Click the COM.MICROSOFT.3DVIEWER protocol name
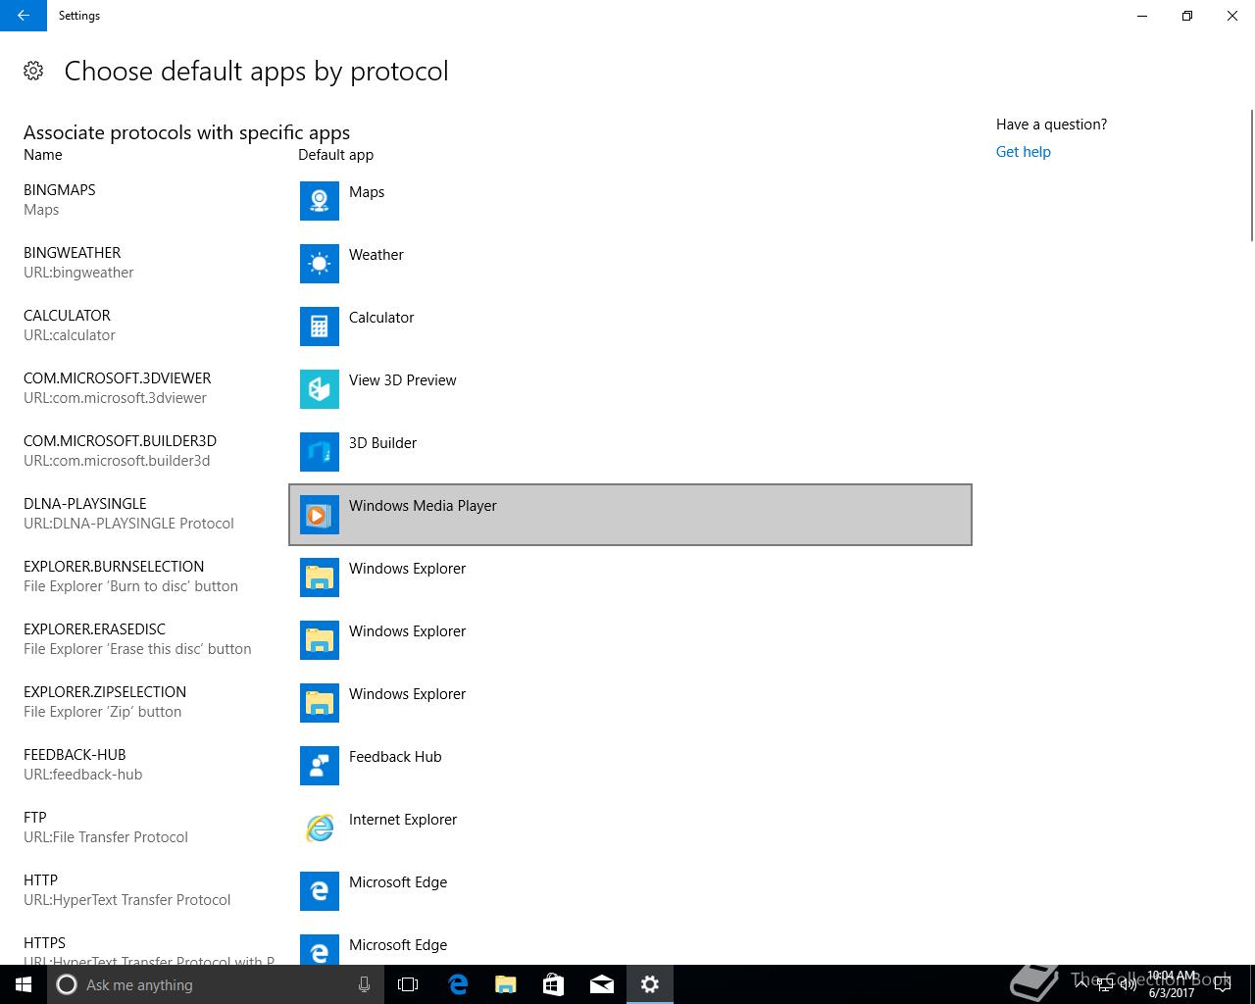The image size is (1255, 1004). click(118, 378)
